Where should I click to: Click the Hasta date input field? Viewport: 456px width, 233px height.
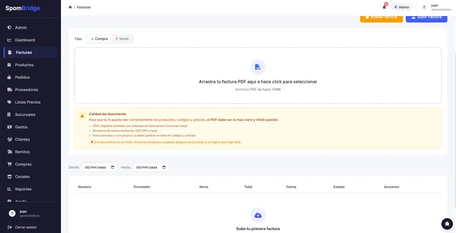(x=151, y=167)
